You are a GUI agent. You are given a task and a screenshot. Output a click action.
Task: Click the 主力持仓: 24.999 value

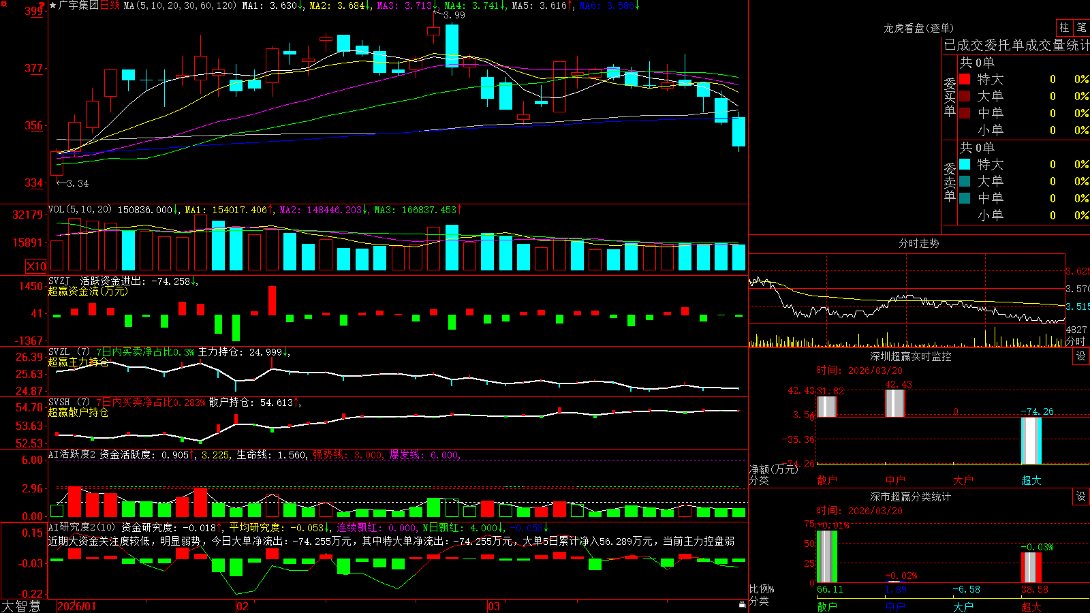coord(240,352)
